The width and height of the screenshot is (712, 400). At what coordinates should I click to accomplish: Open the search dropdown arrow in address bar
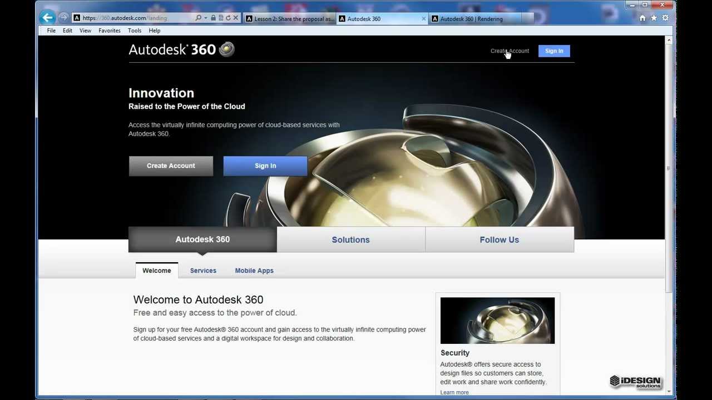click(205, 18)
